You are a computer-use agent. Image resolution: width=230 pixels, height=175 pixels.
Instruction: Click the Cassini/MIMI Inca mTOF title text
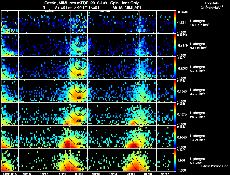(66, 3)
